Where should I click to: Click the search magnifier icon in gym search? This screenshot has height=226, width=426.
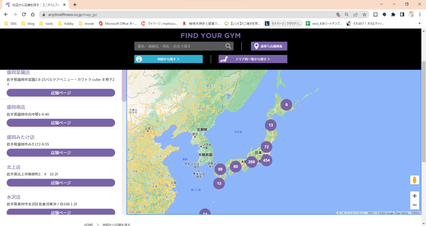coord(228,46)
